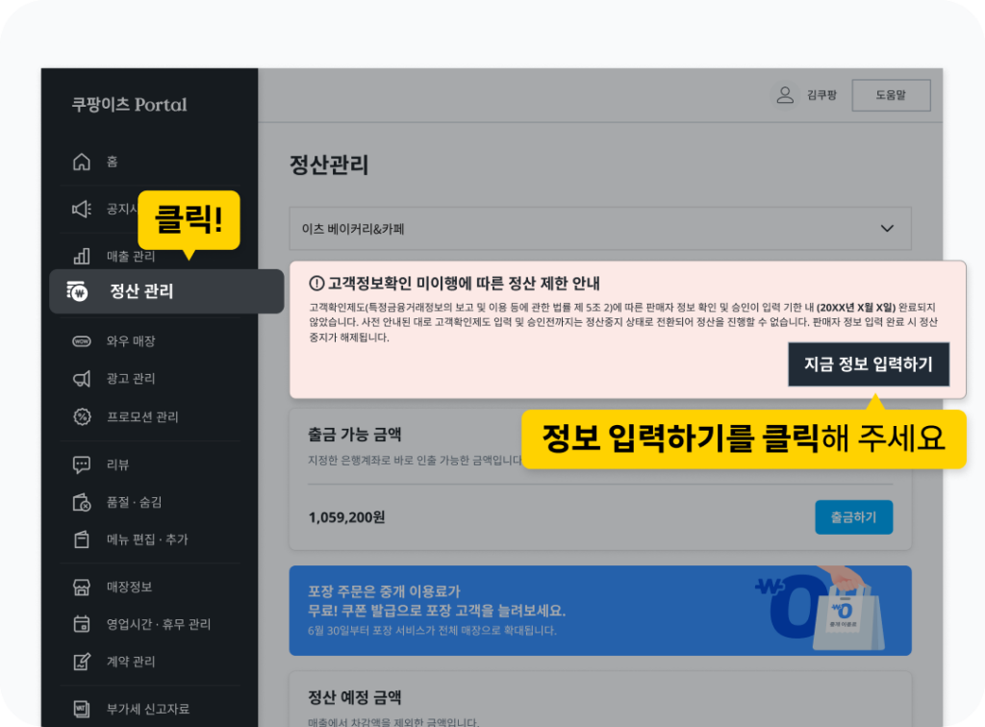Click the review speech bubble icon
Image resolution: width=985 pixels, height=727 pixels.
tap(82, 464)
